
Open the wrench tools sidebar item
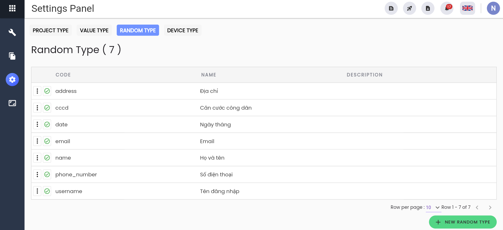12,32
